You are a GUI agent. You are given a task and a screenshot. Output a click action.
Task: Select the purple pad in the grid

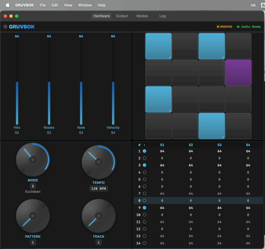(x=238, y=73)
